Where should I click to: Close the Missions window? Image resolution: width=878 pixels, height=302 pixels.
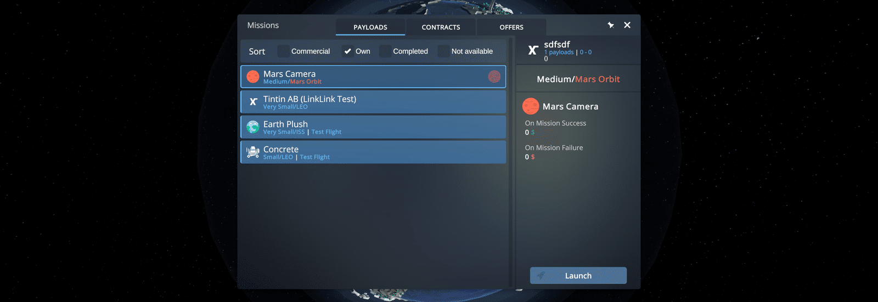(x=627, y=25)
